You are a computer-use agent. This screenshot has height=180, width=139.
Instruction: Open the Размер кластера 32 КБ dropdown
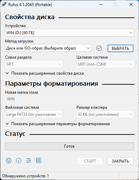pyautogui.click(x=105, y=114)
